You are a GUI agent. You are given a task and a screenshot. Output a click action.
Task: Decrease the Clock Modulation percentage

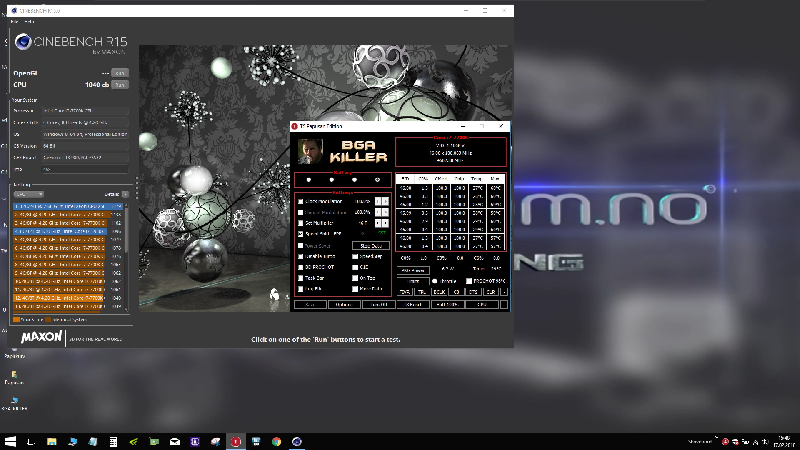378,202
